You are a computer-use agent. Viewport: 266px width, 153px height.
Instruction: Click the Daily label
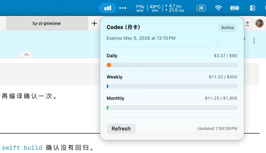tap(112, 56)
